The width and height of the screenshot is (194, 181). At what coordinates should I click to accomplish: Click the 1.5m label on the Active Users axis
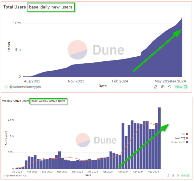pyautogui.click(x=11, y=120)
